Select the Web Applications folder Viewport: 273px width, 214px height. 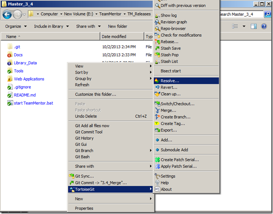click(x=29, y=79)
